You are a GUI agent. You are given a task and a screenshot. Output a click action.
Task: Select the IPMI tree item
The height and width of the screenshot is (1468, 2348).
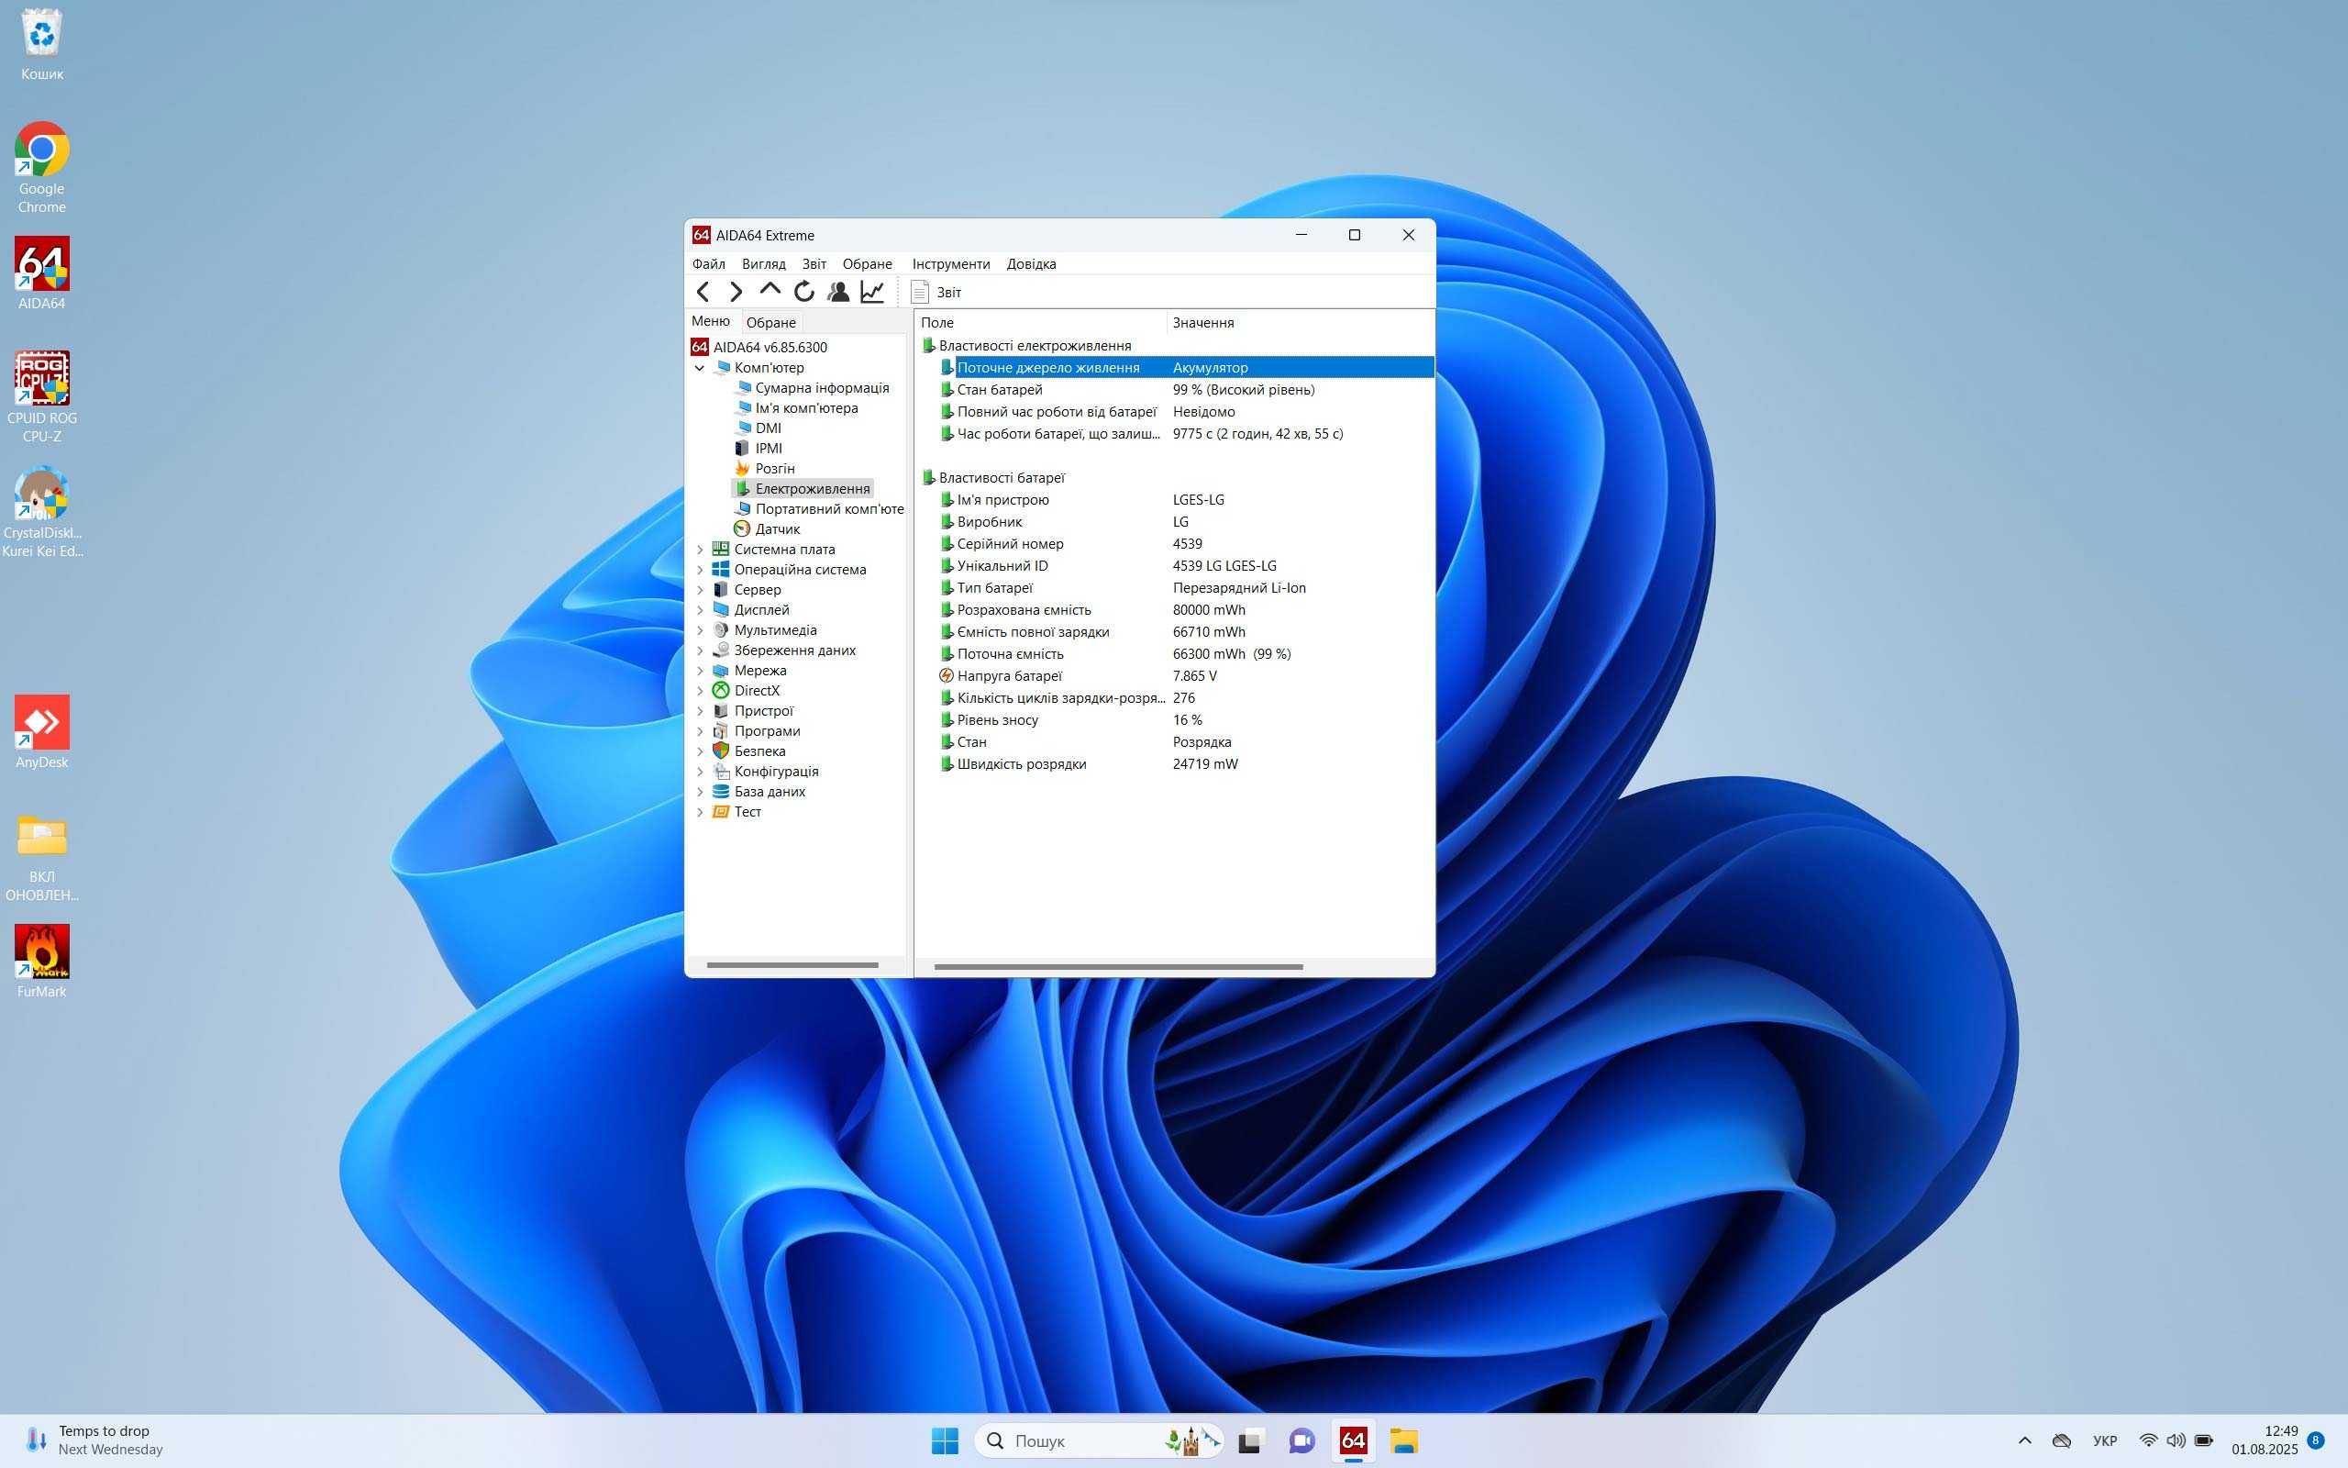tap(759, 449)
